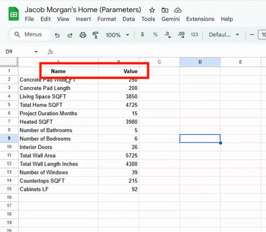Select column D header
Image resolution: width=266 pixels, height=232 pixels.
pos(200,62)
